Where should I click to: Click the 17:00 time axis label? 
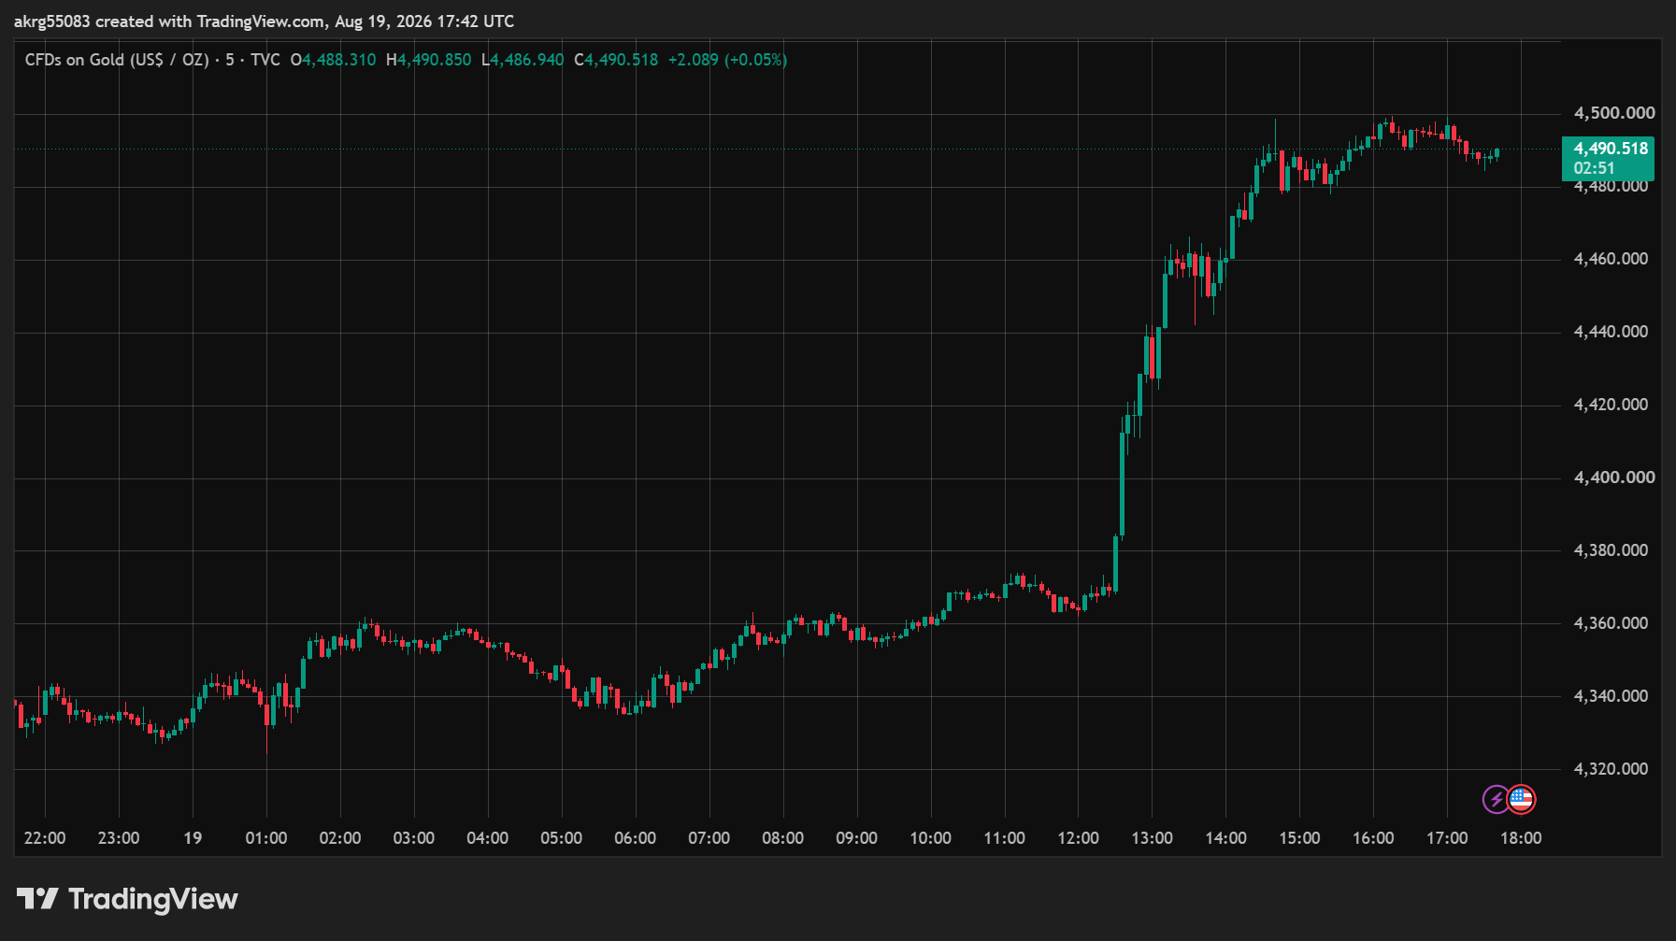(1447, 838)
